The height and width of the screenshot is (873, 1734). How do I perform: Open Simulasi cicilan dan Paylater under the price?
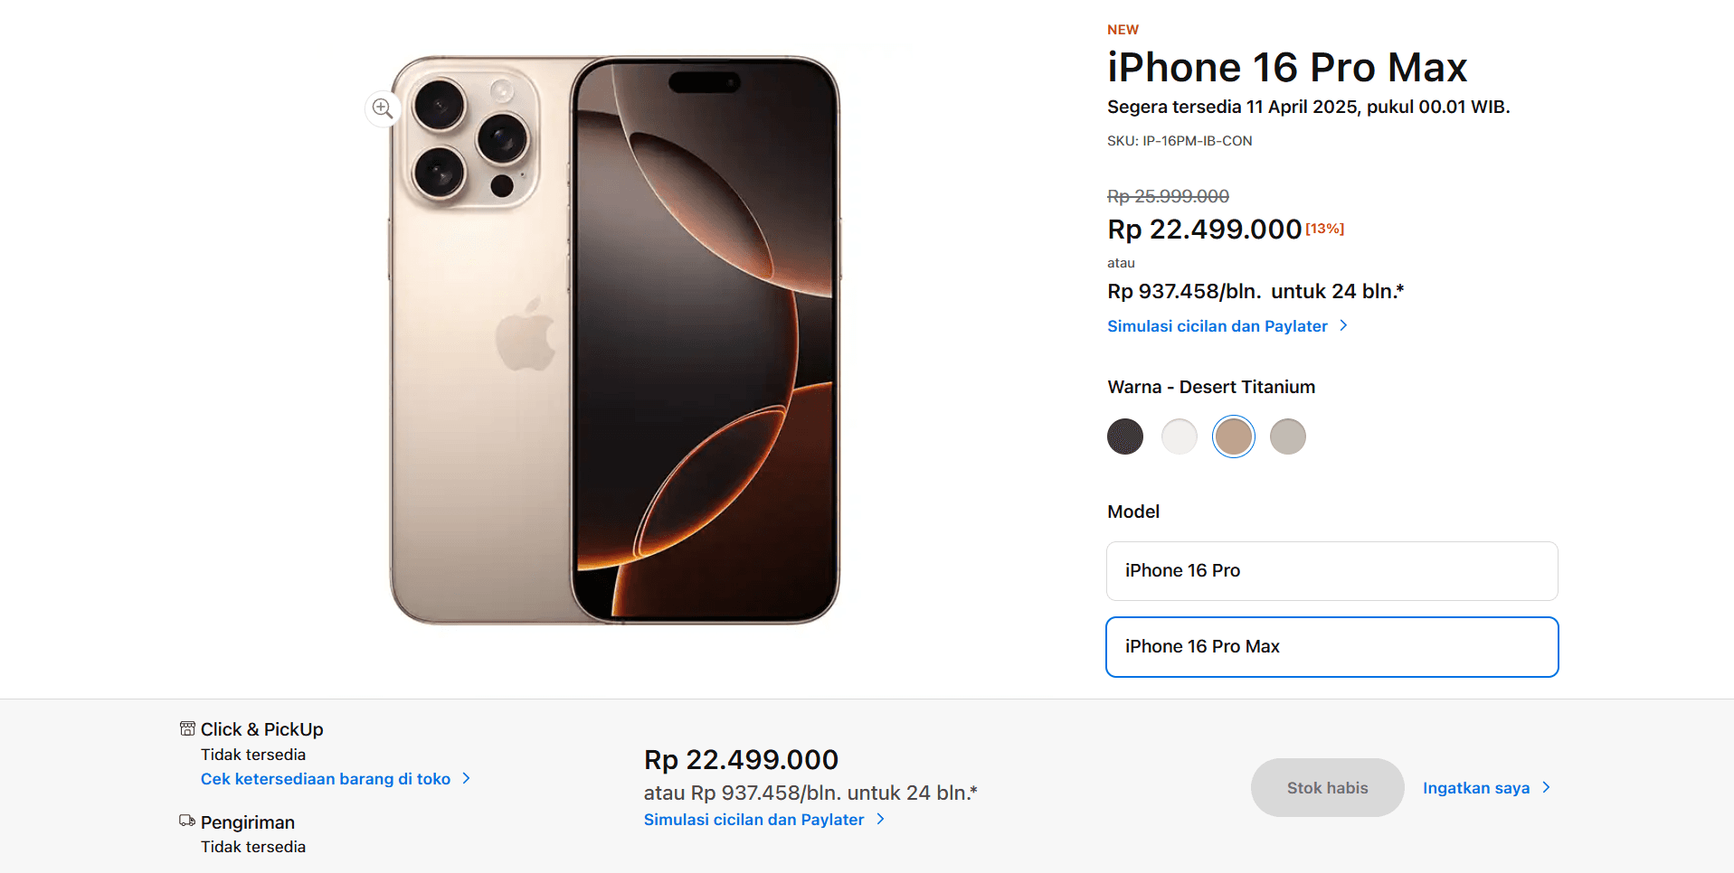[1218, 325]
